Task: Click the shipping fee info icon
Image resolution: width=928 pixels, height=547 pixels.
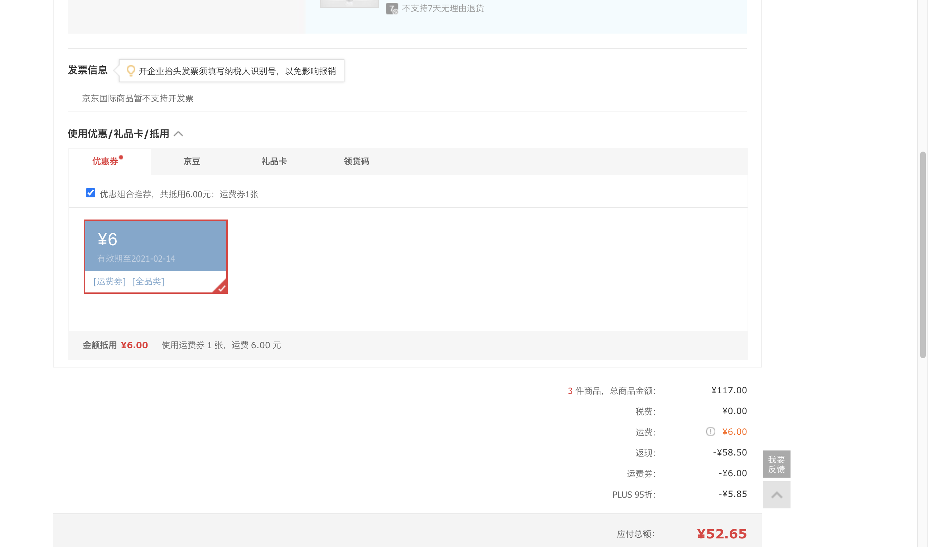Action: pyautogui.click(x=710, y=432)
